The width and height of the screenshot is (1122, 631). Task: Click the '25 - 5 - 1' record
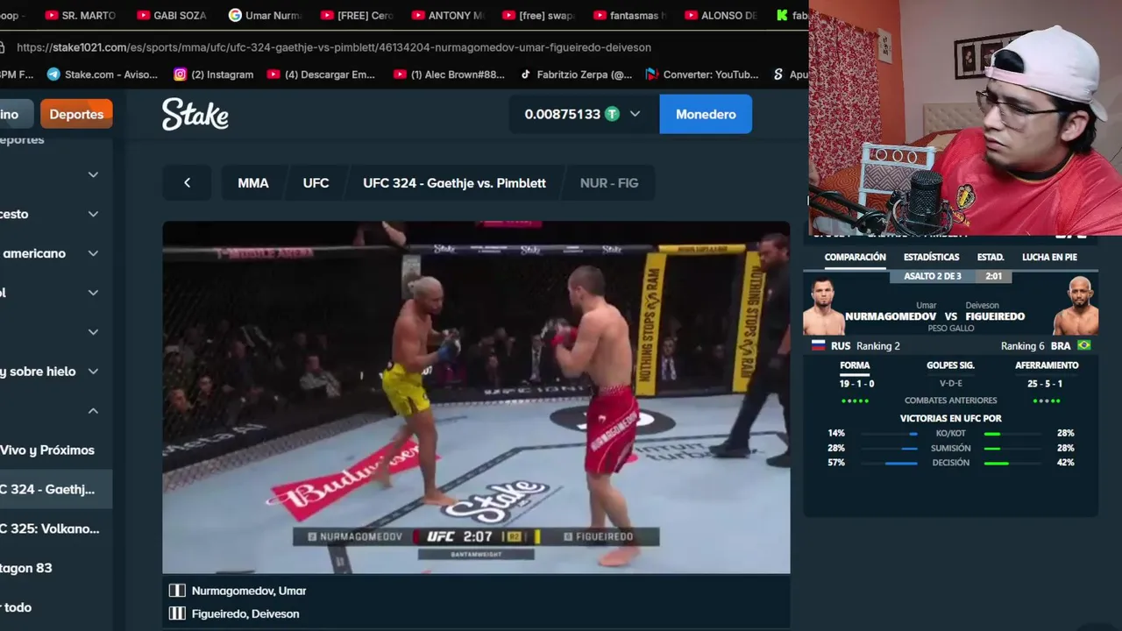pyautogui.click(x=1047, y=384)
